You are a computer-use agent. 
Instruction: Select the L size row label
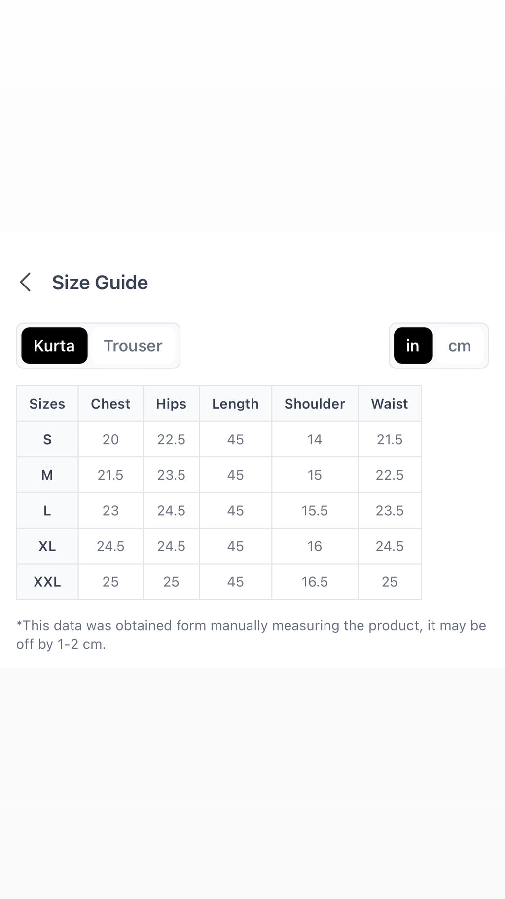point(47,510)
